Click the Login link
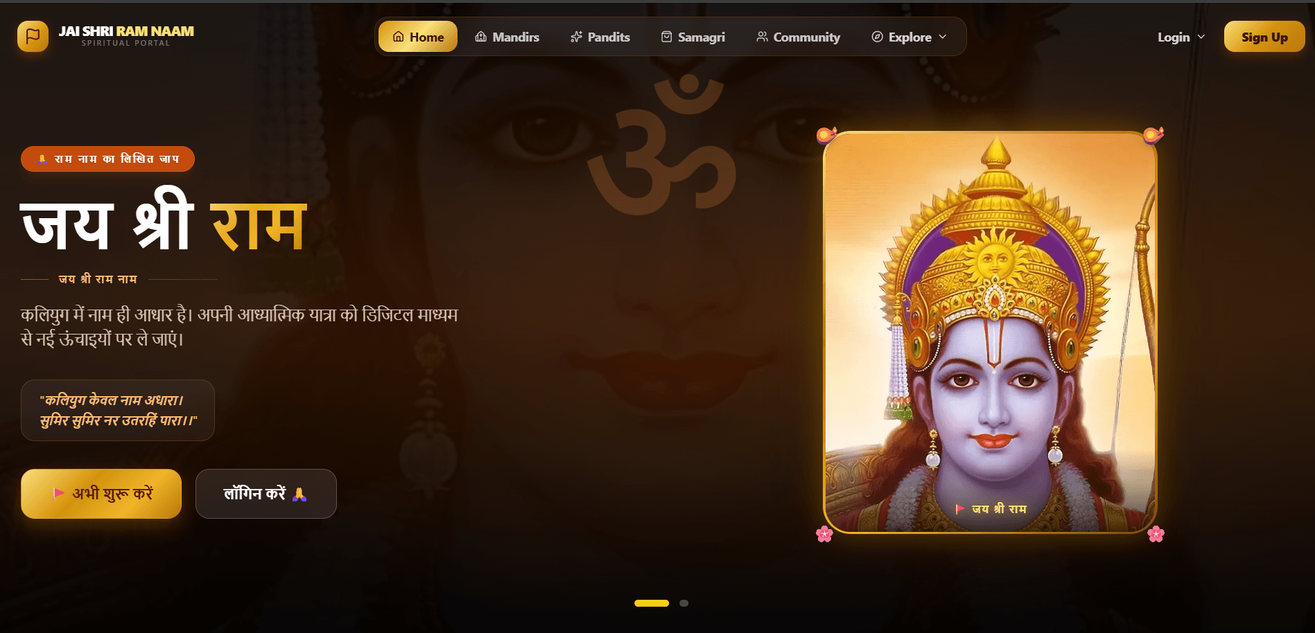This screenshot has width=1315, height=633. 1174,37
